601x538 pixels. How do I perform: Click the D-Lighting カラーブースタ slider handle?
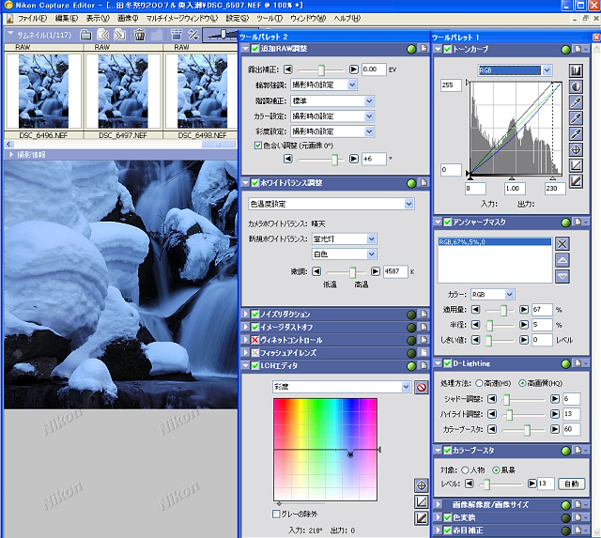coord(527,430)
